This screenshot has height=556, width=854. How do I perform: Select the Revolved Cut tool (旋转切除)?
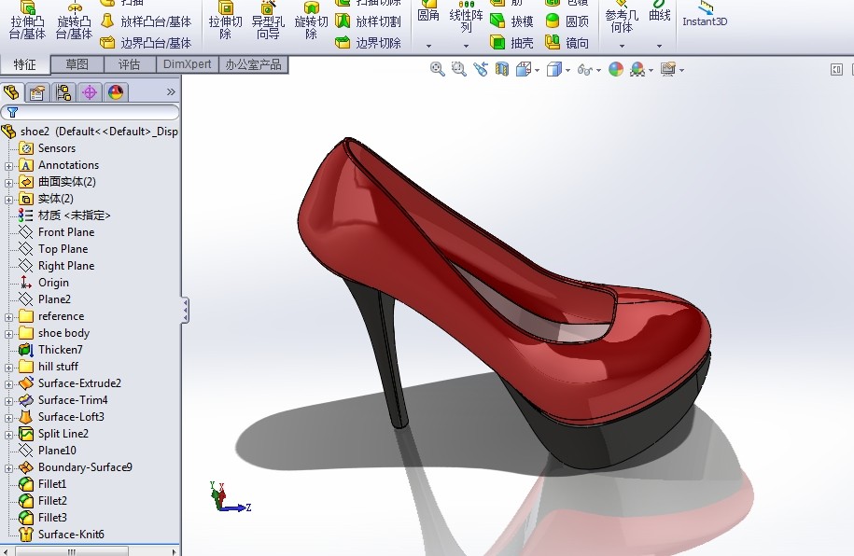coord(311,21)
